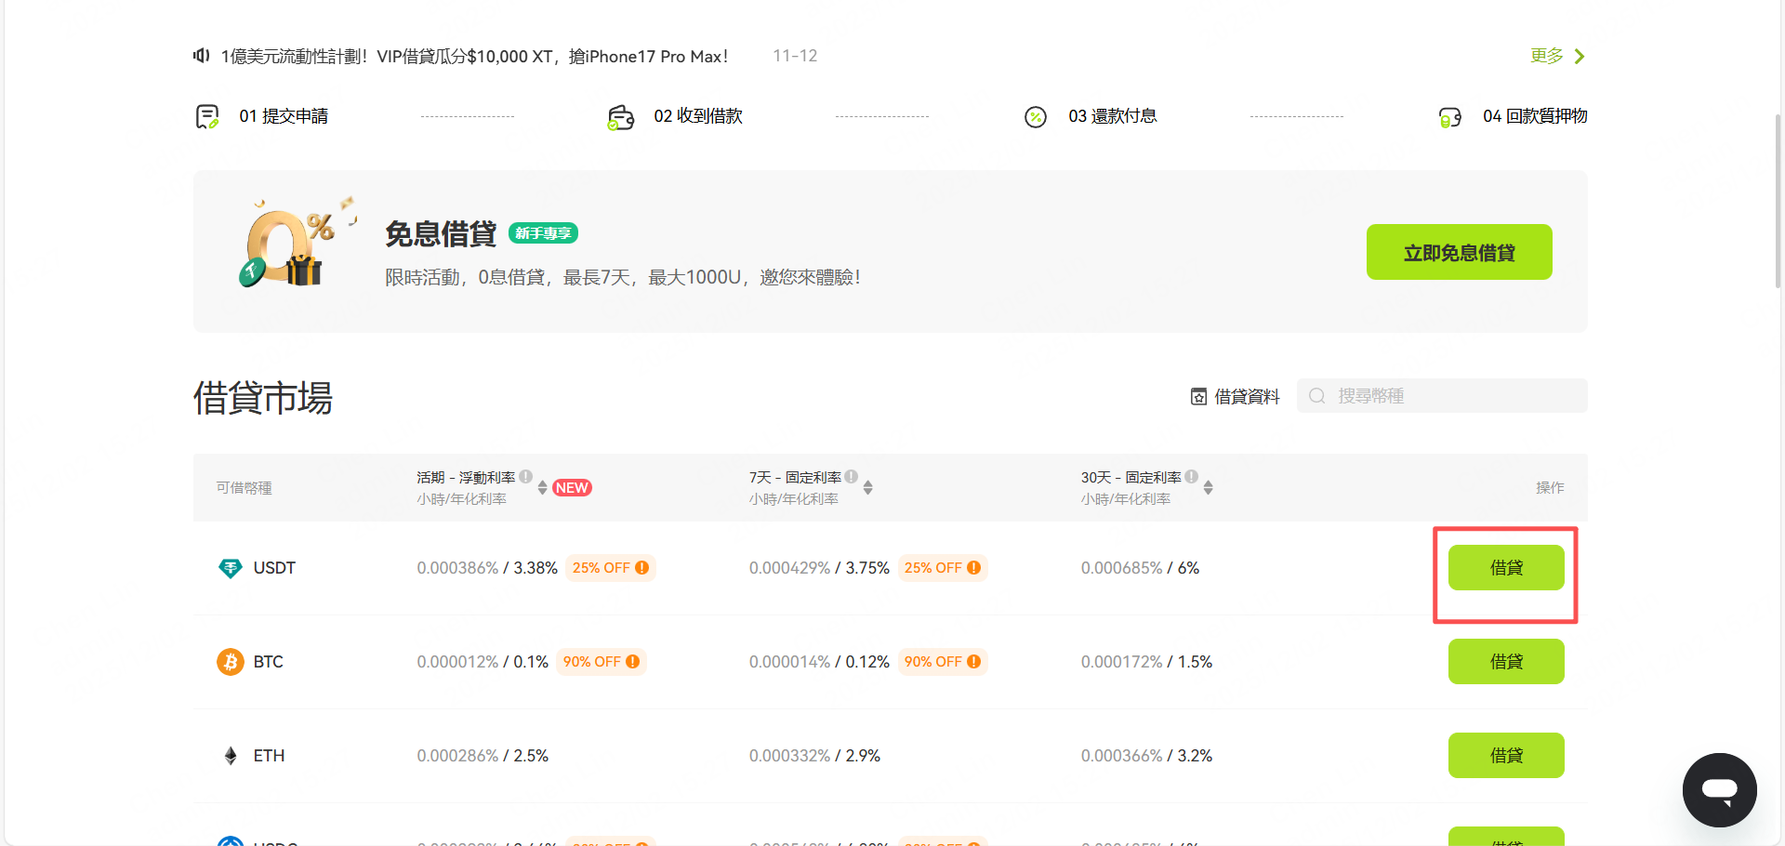1785x846 pixels.
Task: Open the 更多 announcements link
Action: click(x=1545, y=56)
